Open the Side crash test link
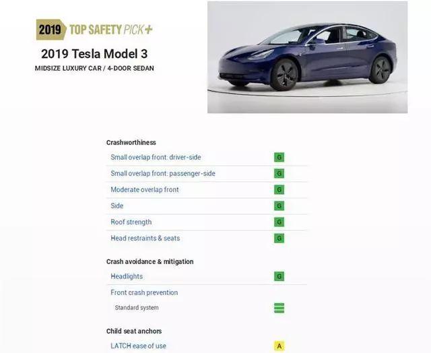Image resolution: width=431 pixels, height=353 pixels. point(117,206)
